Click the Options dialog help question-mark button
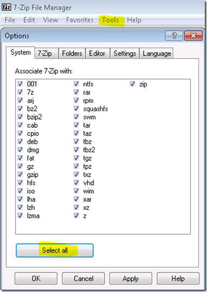This screenshot has width=207, height=292. [x=174, y=35]
